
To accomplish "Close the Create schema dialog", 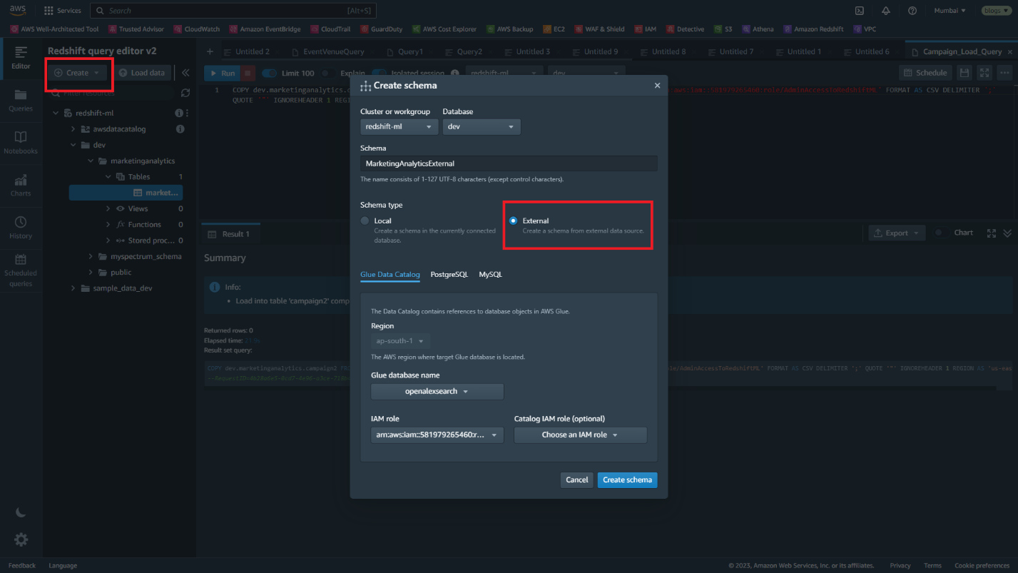I will tap(657, 86).
